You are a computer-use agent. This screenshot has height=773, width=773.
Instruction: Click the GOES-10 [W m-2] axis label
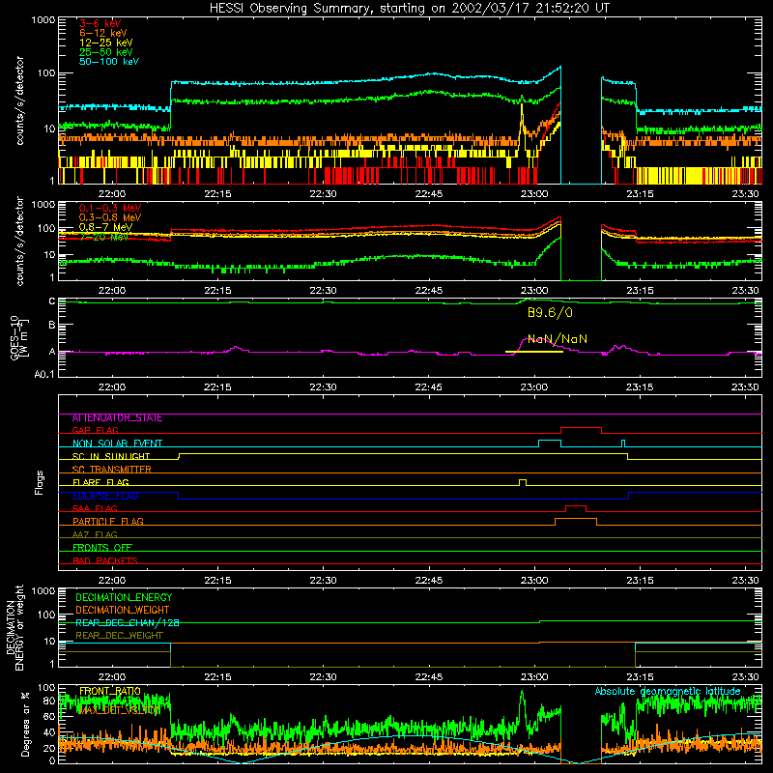point(19,339)
